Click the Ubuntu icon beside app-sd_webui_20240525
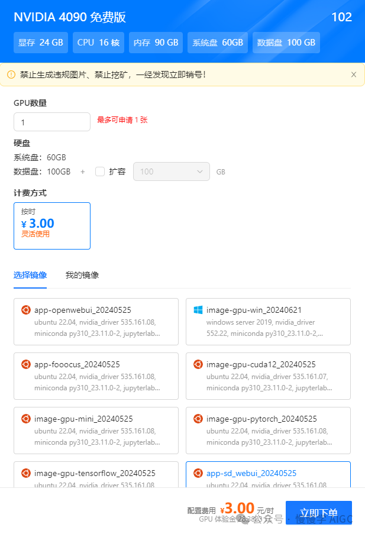365x534 pixels. [198, 473]
